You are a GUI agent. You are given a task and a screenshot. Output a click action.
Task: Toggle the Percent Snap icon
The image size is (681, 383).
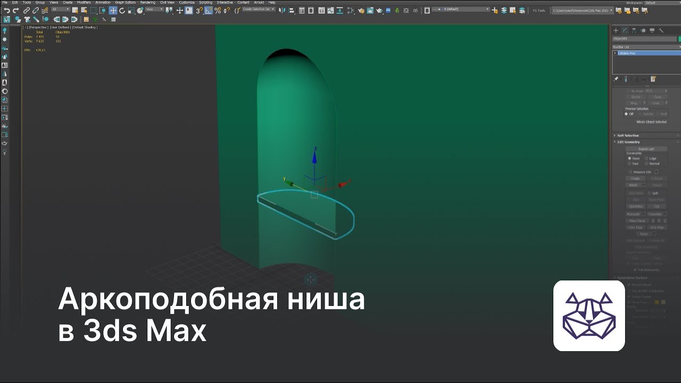tap(218, 10)
